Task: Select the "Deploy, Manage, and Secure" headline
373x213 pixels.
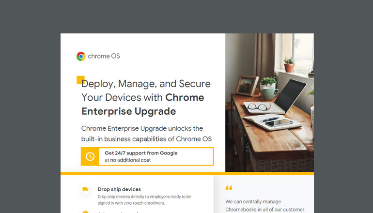Action: (147, 84)
